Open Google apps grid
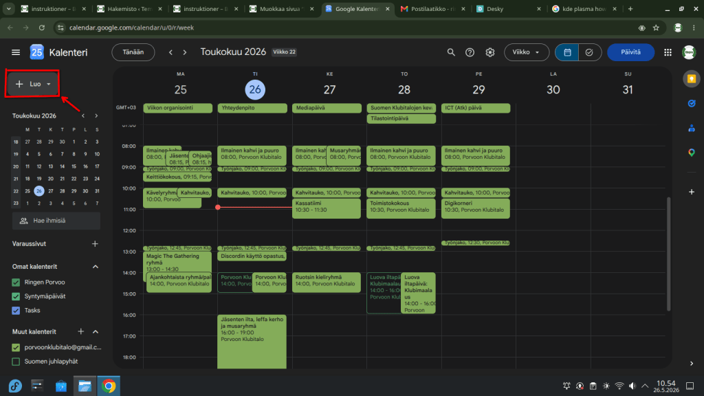 click(668, 52)
